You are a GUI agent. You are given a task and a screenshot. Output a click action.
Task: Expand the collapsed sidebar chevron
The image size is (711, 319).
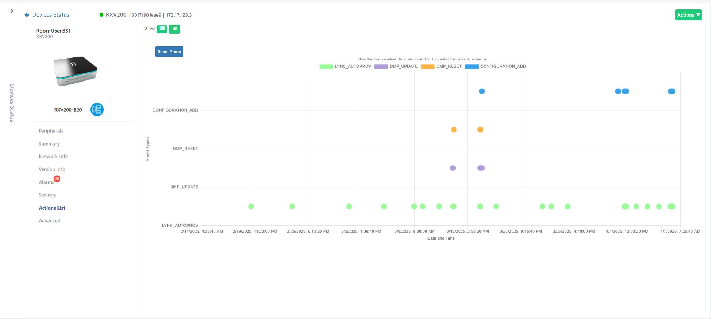(x=12, y=11)
